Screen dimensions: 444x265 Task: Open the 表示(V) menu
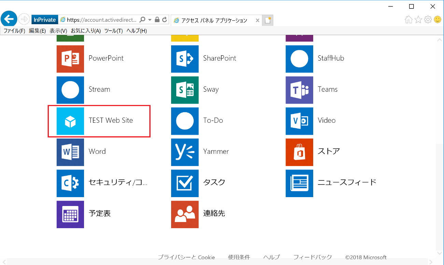[58, 31]
